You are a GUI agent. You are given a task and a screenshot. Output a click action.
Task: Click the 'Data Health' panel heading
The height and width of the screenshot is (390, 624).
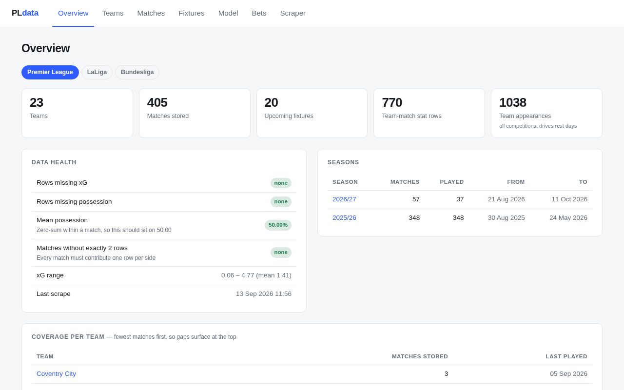coord(54,162)
